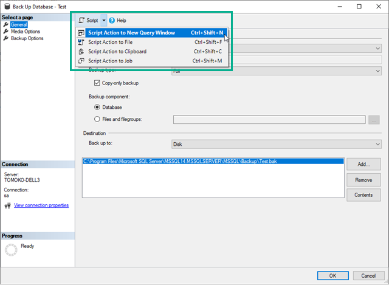Click the filegroups browse ellipsis button
The height and width of the screenshot is (285, 389).
[374, 120]
